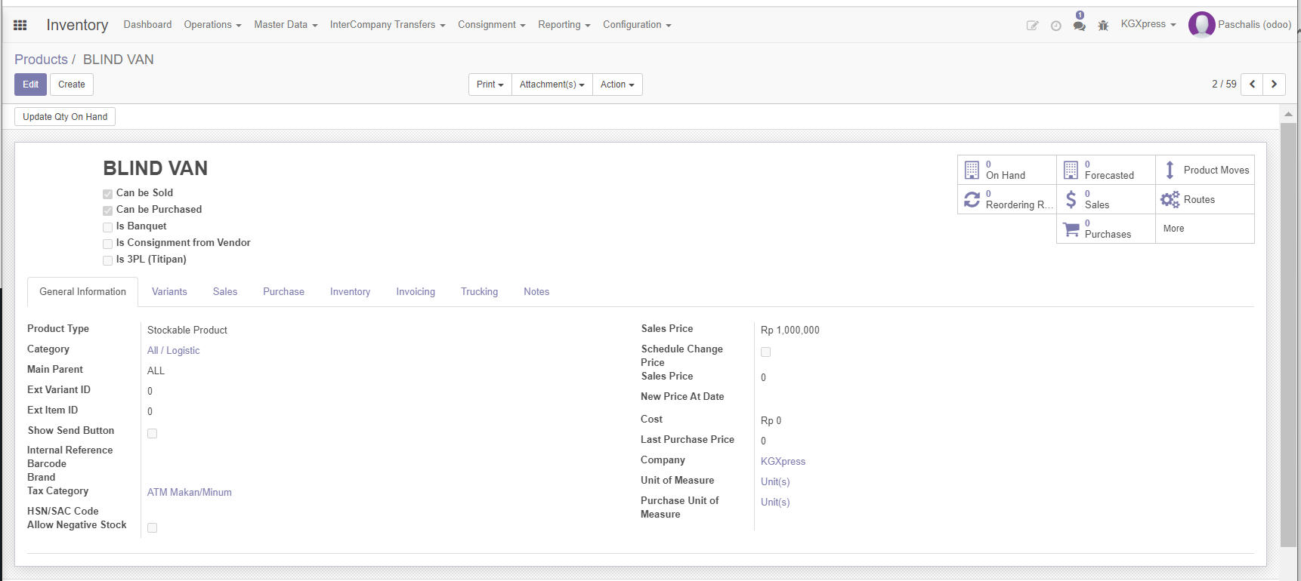Open the debug bug icon

[x=1103, y=26]
